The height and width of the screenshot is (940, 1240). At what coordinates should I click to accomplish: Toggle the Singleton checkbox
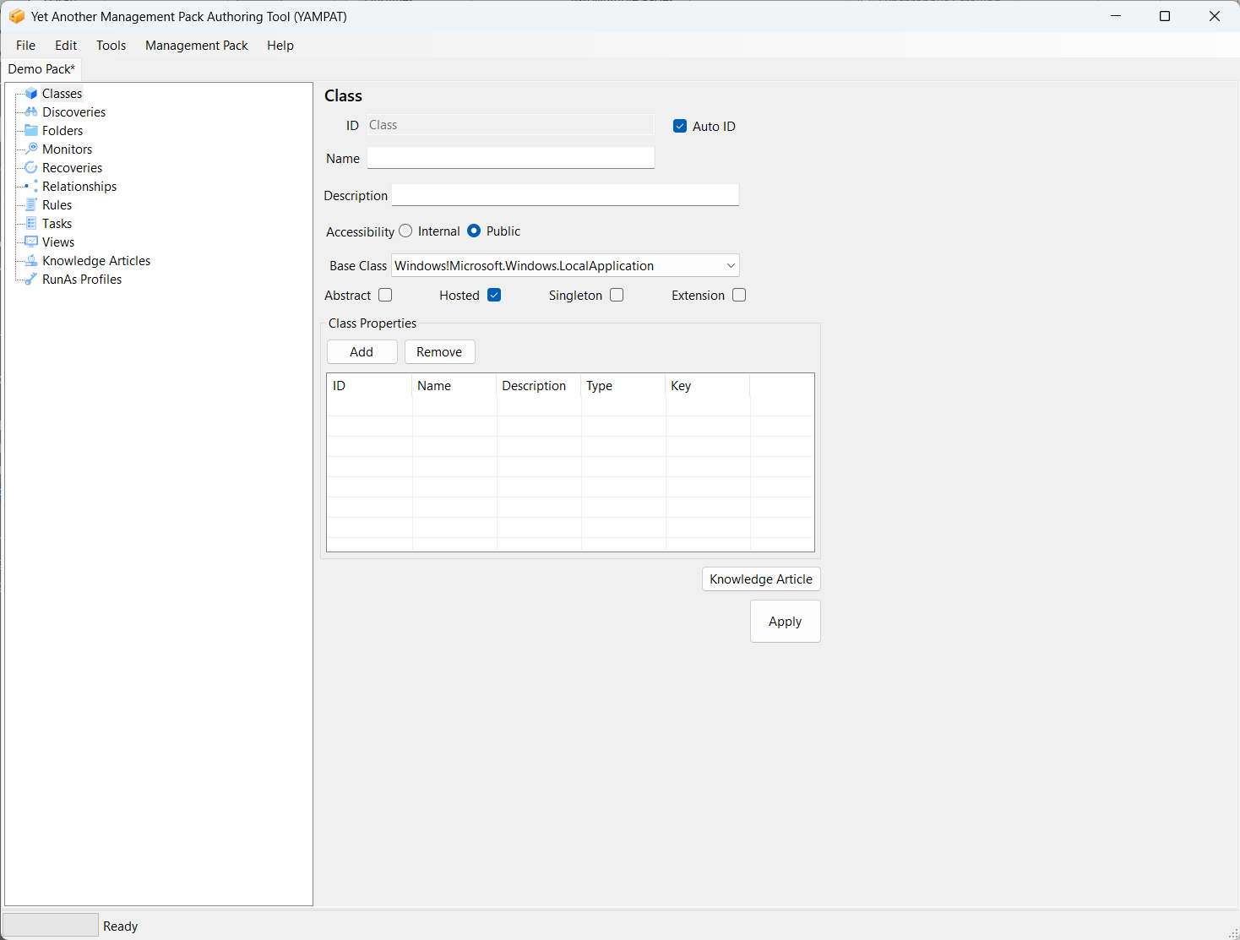point(617,295)
